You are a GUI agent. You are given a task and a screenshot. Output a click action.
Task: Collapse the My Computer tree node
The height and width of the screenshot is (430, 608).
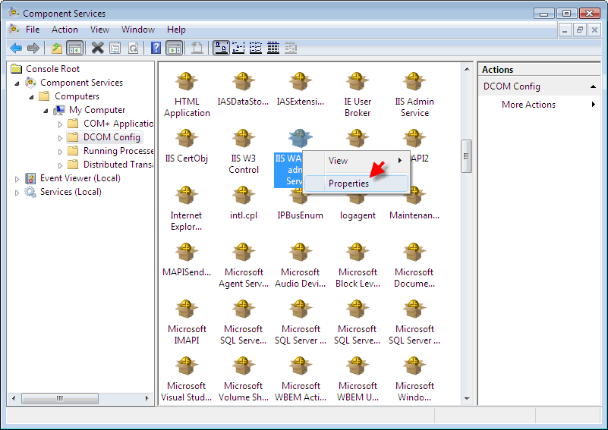(46, 111)
